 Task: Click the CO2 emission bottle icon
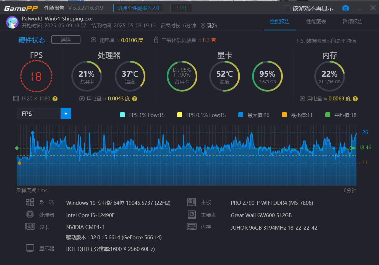(x=156, y=40)
